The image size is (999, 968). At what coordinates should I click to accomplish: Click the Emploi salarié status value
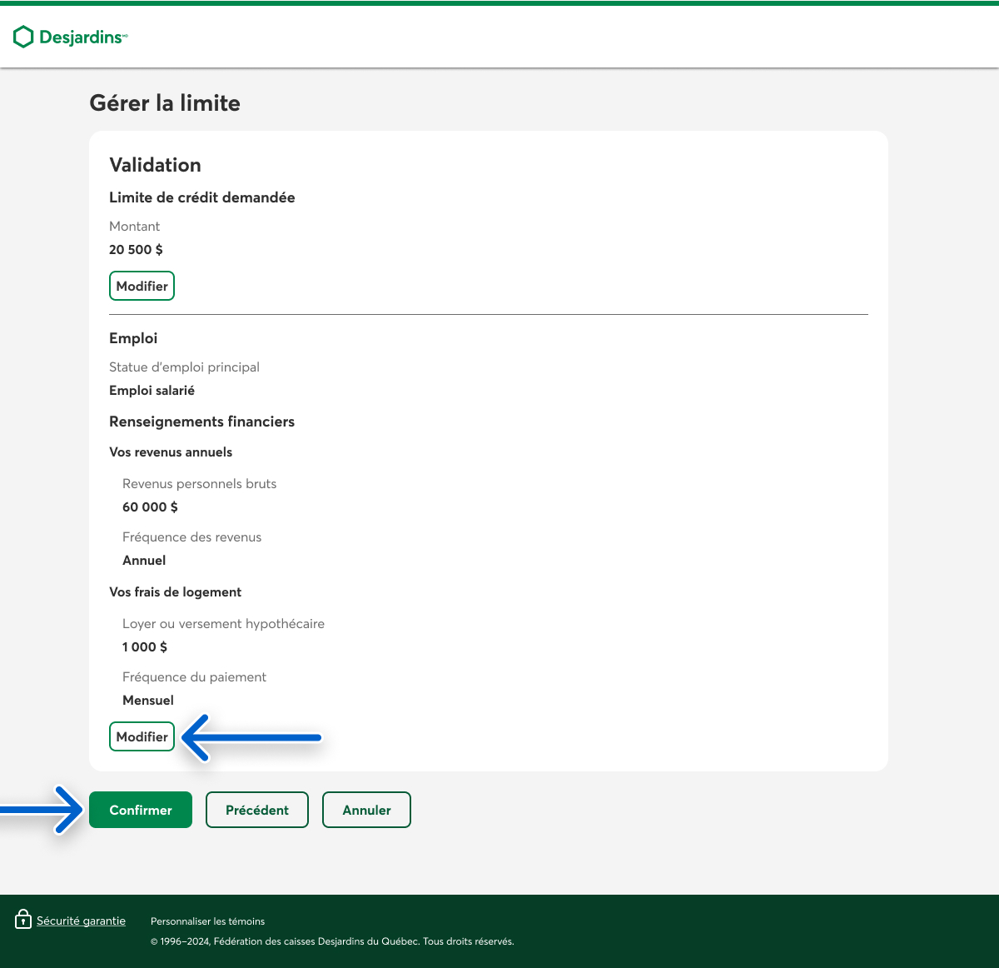[x=152, y=391]
